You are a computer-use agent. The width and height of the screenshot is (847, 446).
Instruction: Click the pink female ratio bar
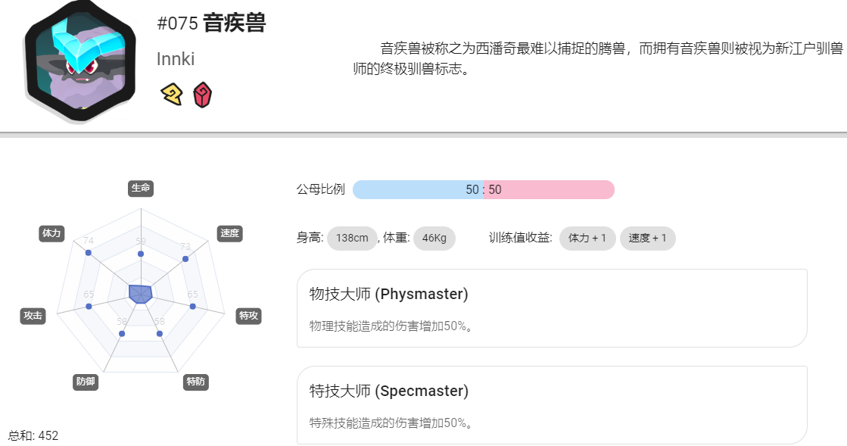(550, 190)
